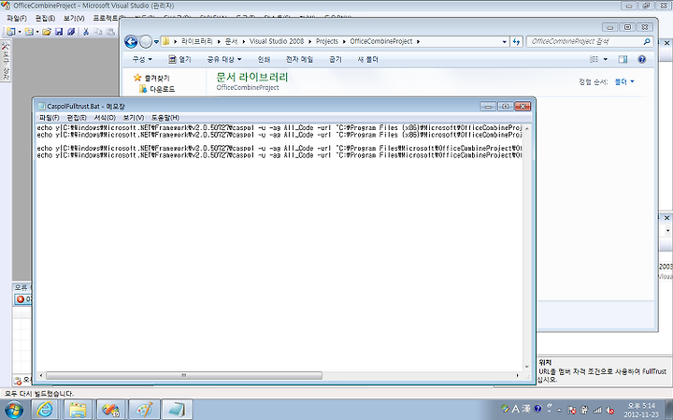The image size is (673, 420).
Task: Click the folder icon in Explorer address bar
Action: [x=166, y=41]
